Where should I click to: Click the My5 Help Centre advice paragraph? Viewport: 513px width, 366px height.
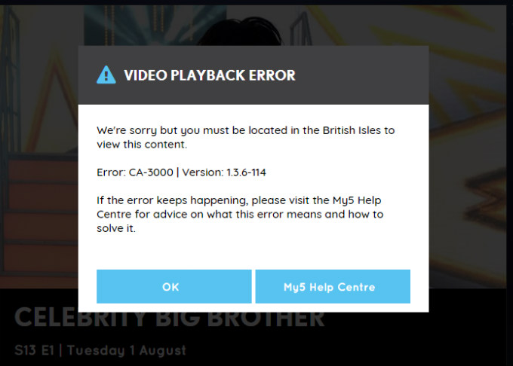[240, 214]
